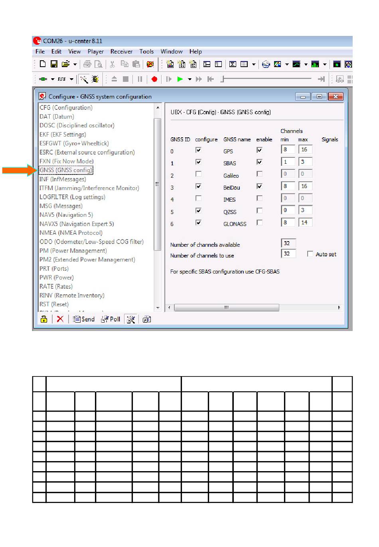Click the red X clear icon
Screen dimensions: 379x547
pos(60,319)
